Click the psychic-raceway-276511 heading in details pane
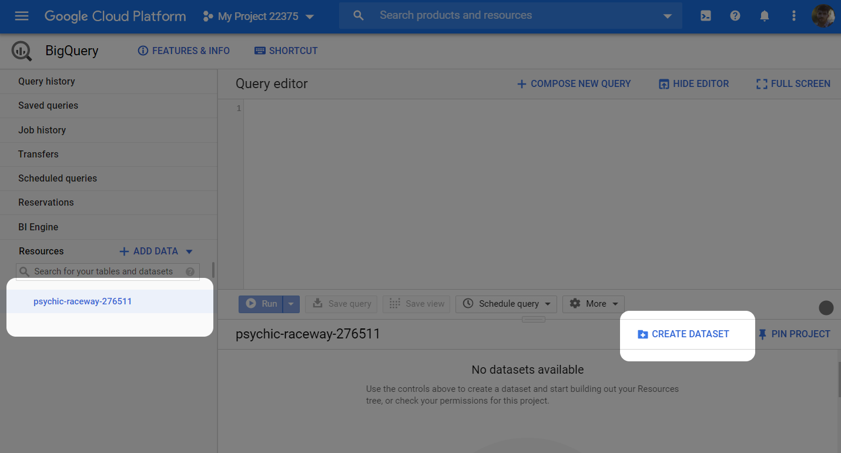841x453 pixels. point(308,334)
